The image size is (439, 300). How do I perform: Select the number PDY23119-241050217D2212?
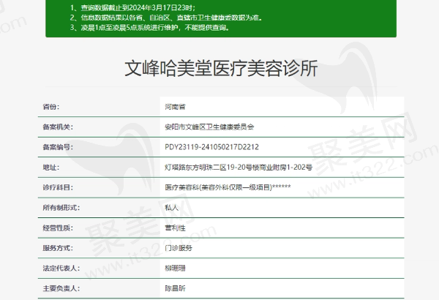point(211,147)
